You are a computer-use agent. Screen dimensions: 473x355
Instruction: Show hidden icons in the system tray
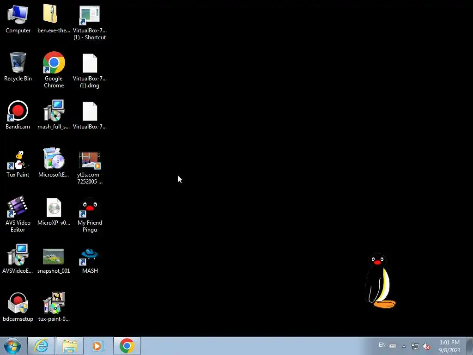(404, 346)
